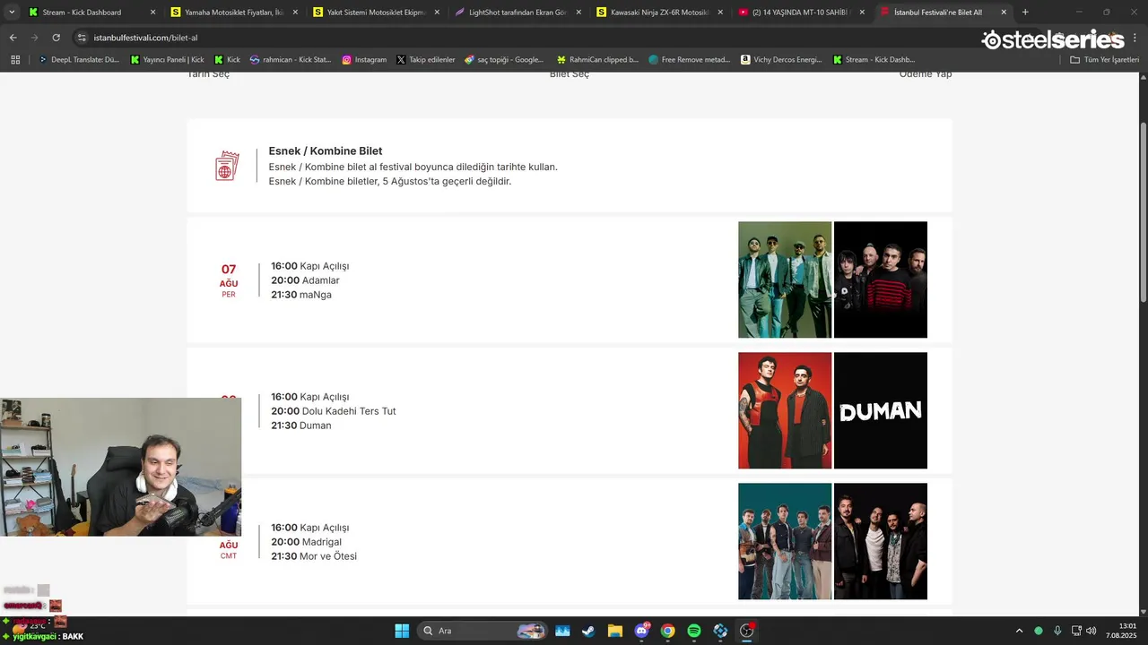Click the 21:30 Duman lineup entry
1148x645 pixels.
301,426
